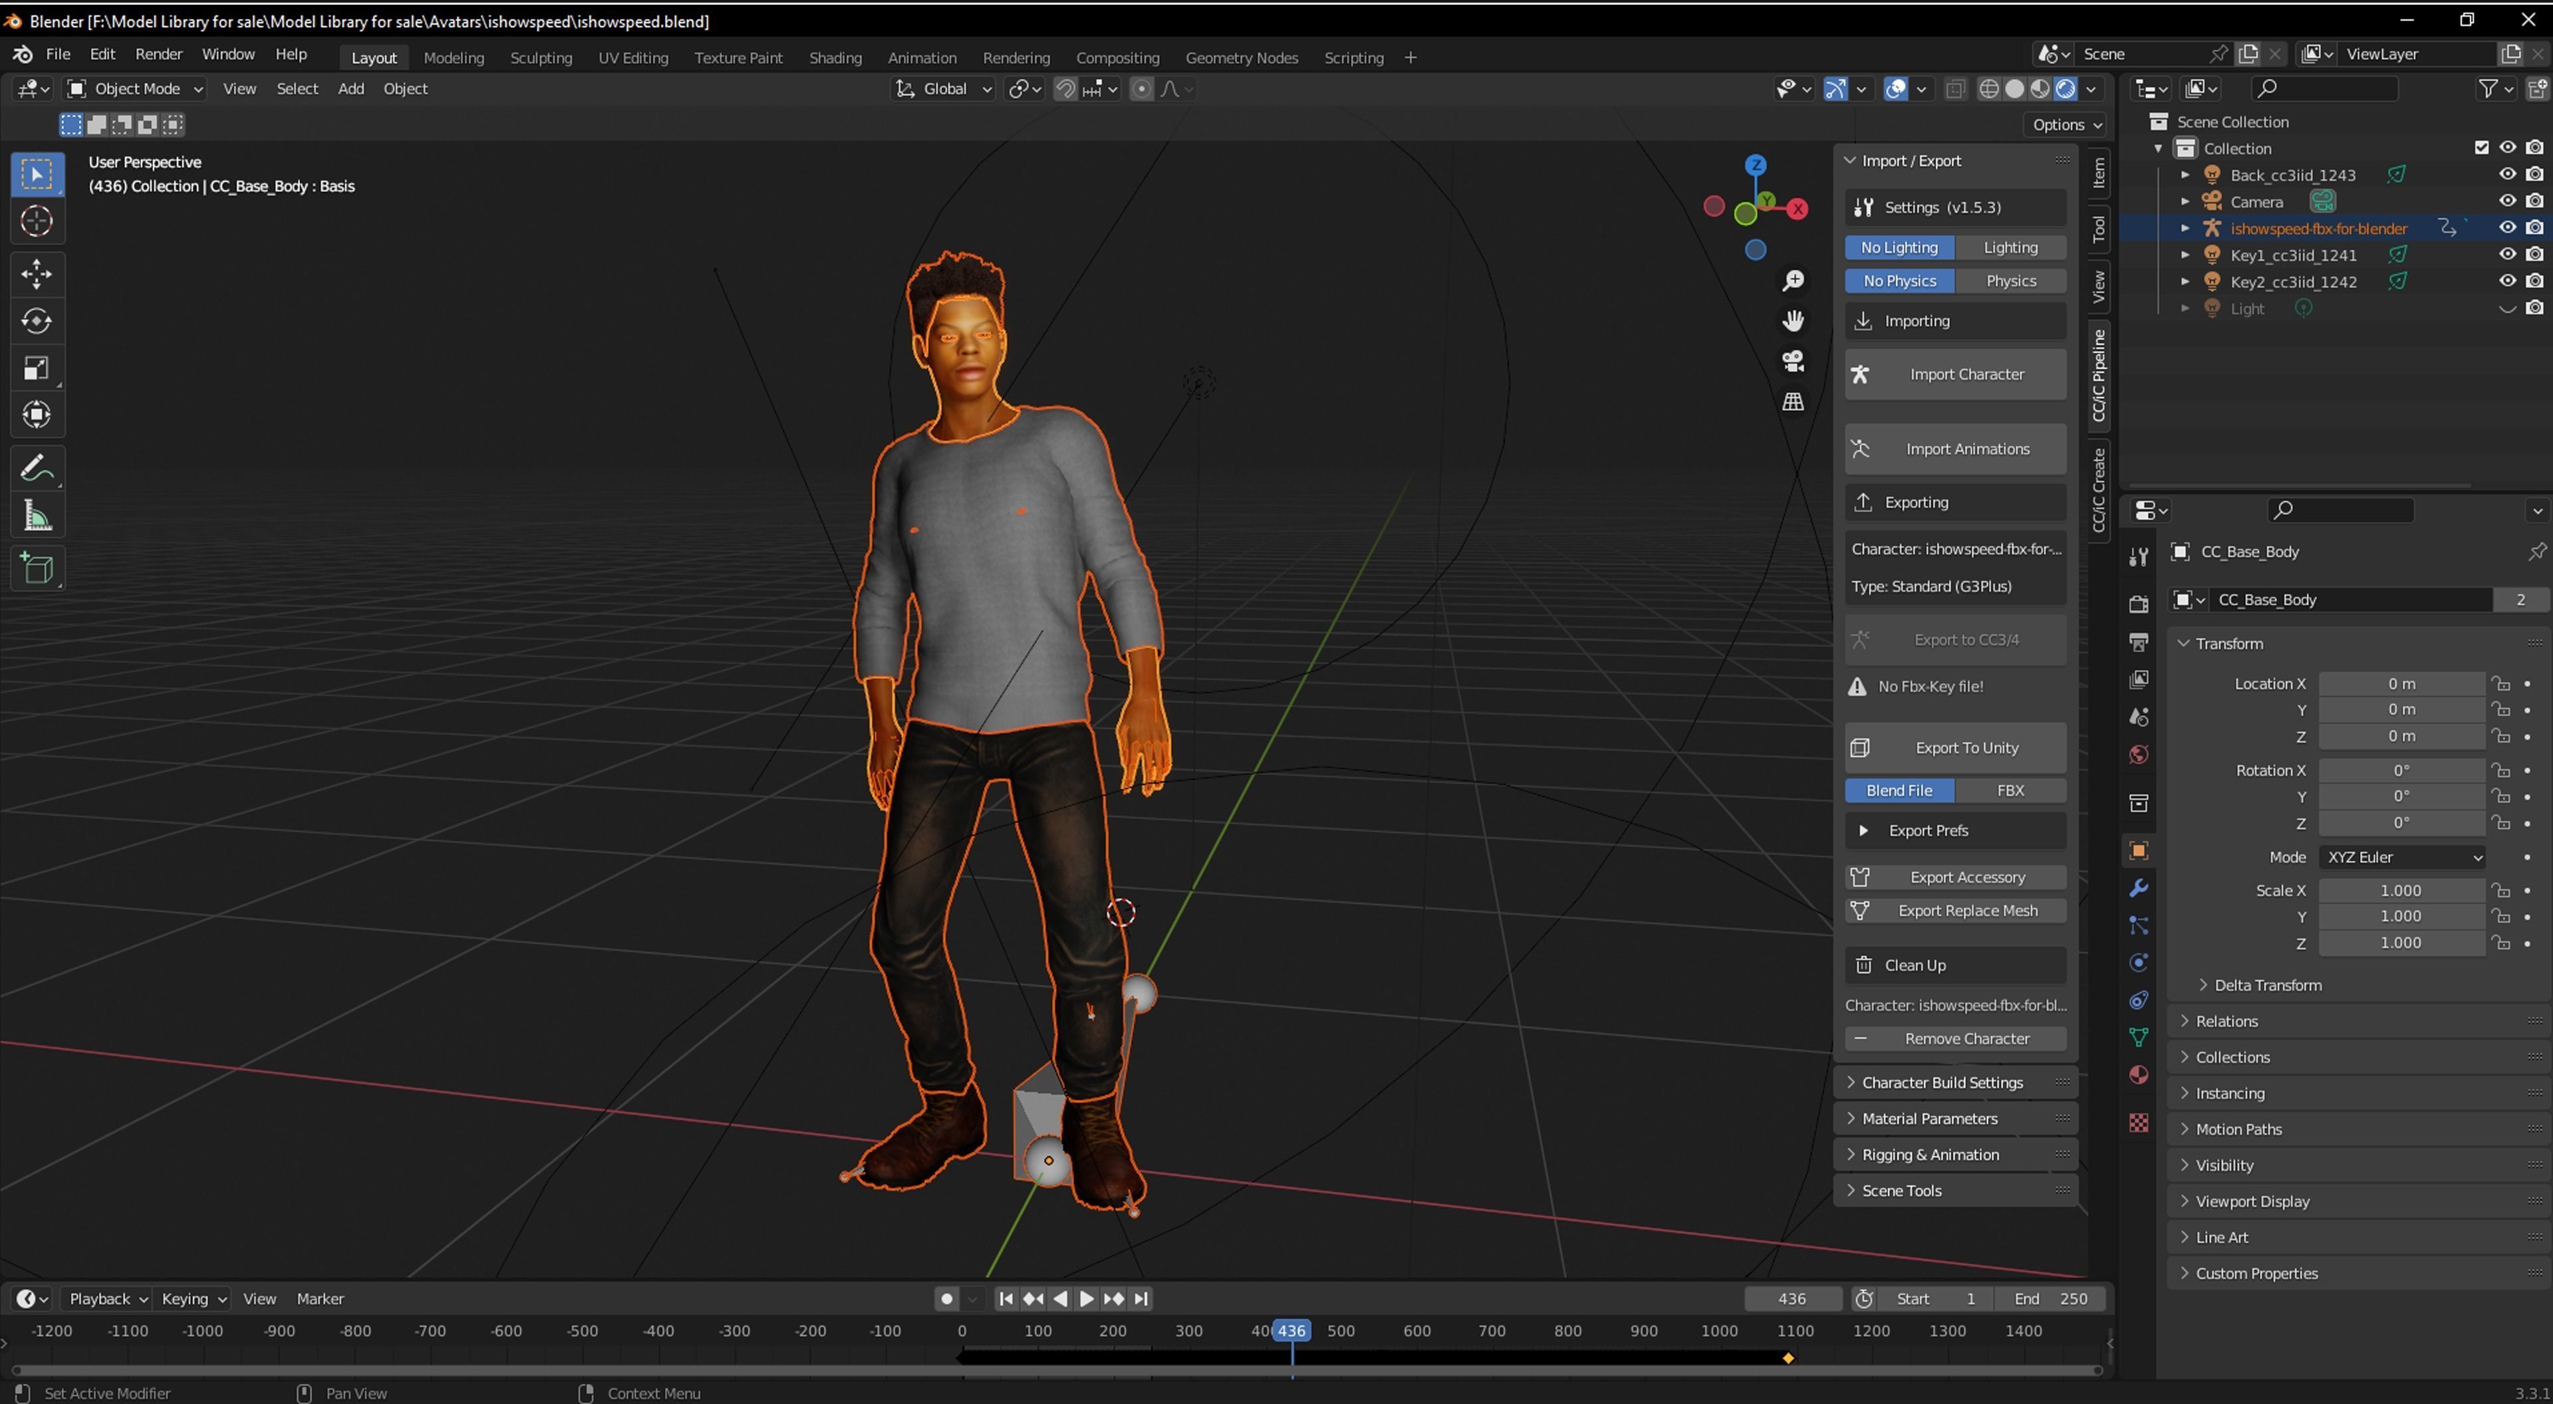Open CC/iC Create sidebar tab

[2098, 491]
